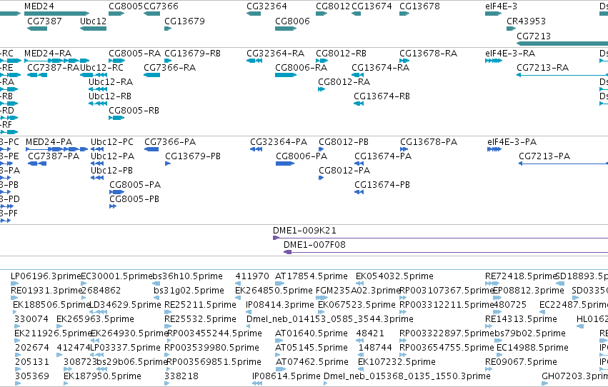Click EST label RE14313.5prime
608x387 pixels.
pyautogui.click(x=521, y=319)
